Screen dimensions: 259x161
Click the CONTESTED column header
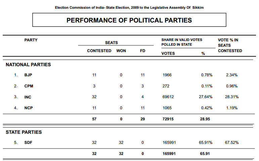[99, 51]
